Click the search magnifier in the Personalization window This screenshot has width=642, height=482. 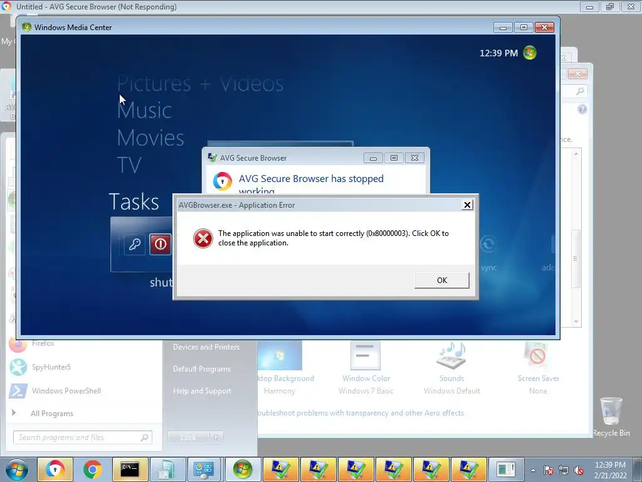pyautogui.click(x=580, y=92)
